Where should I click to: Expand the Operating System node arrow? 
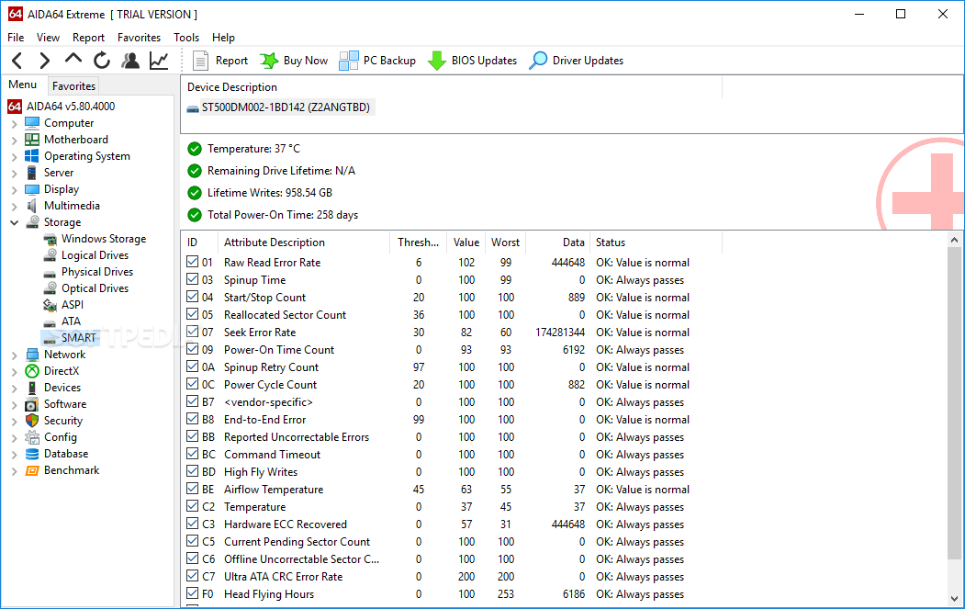pyautogui.click(x=14, y=156)
